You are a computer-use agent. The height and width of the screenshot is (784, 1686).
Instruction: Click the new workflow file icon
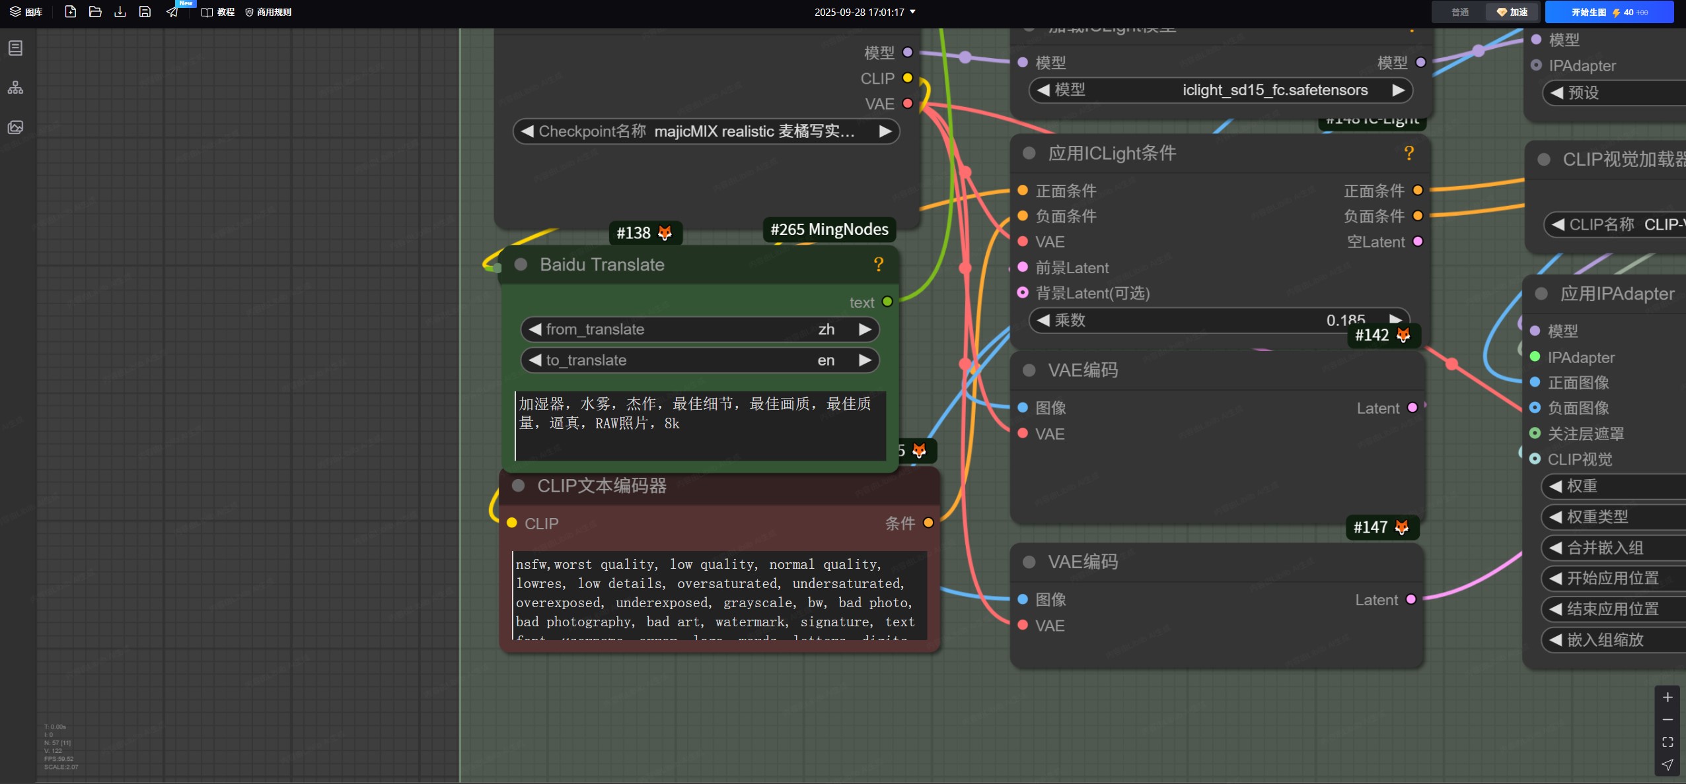pos(70,12)
